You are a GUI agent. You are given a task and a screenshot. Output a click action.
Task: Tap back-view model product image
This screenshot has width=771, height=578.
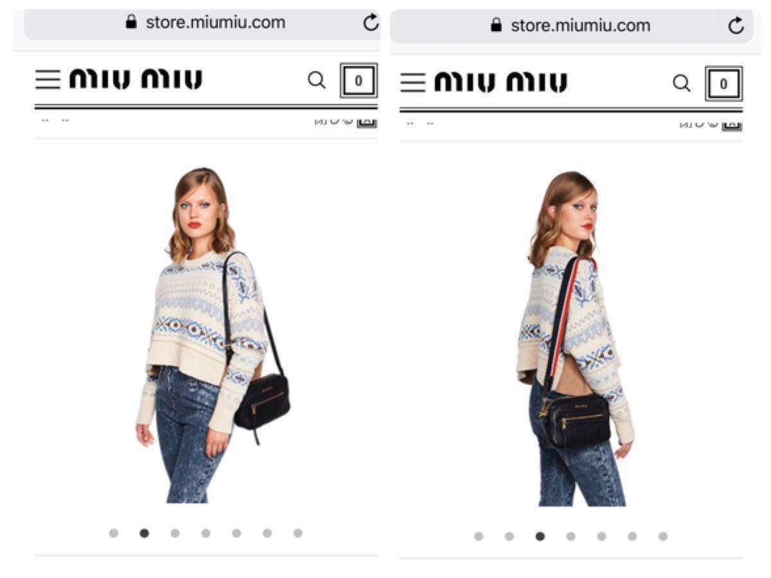[575, 338]
